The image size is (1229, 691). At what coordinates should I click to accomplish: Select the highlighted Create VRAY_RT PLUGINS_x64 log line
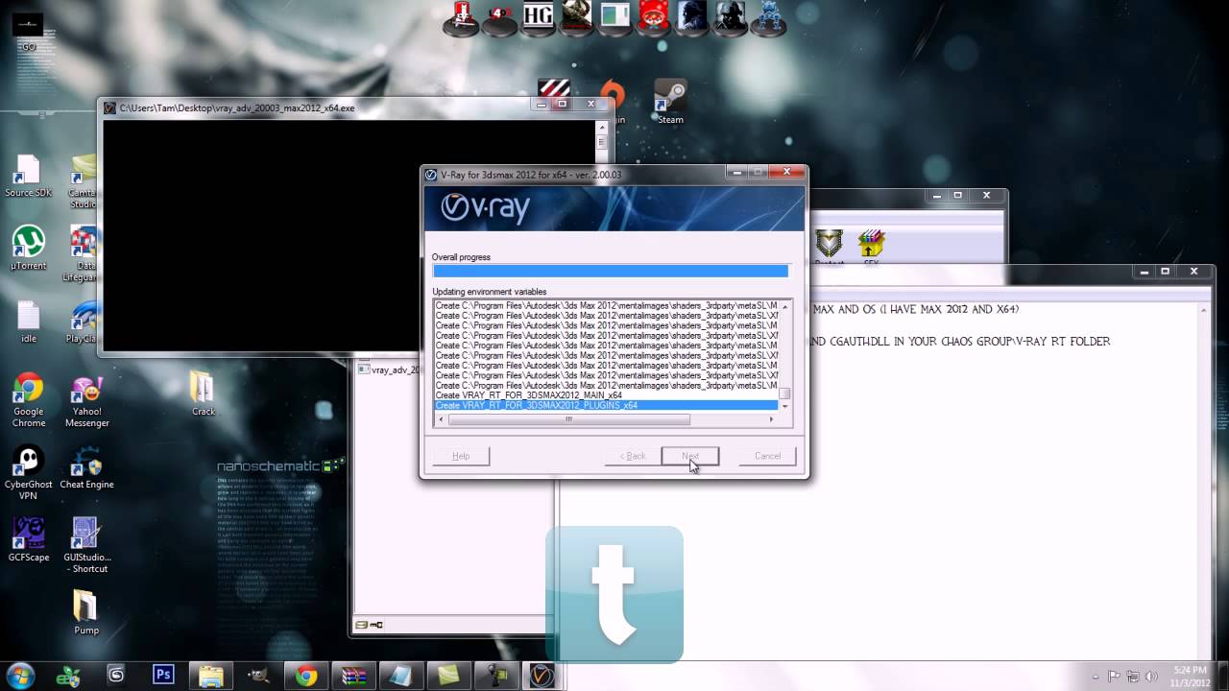coord(606,405)
